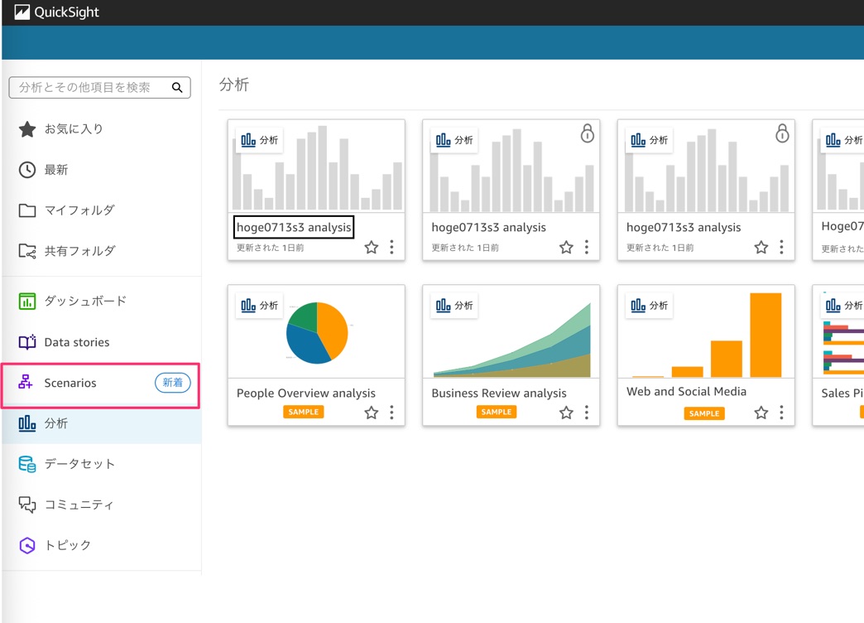
Task: Select 分析 in the sidebar menu
Action: 101,424
